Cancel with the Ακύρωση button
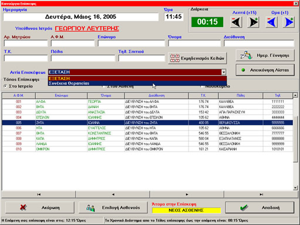This screenshot has width=300, height=225. pyautogui.click(x=40, y=207)
